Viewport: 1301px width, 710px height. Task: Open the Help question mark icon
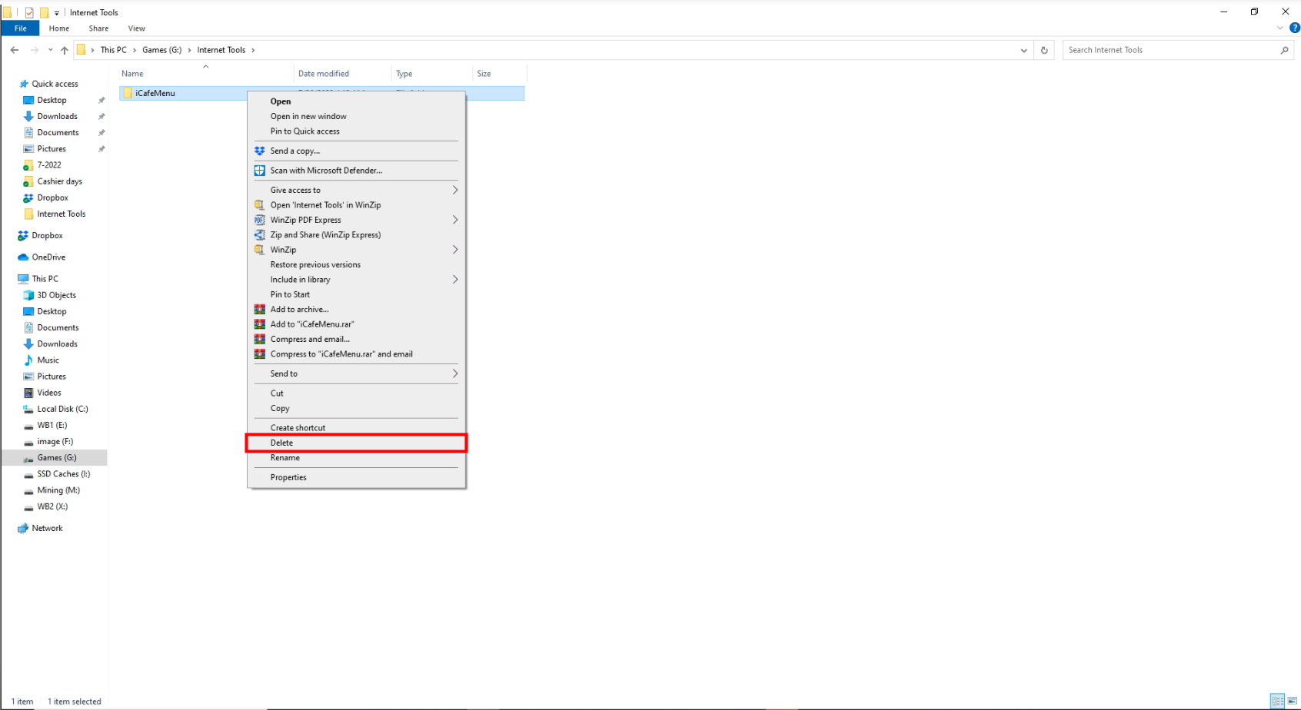1295,28
